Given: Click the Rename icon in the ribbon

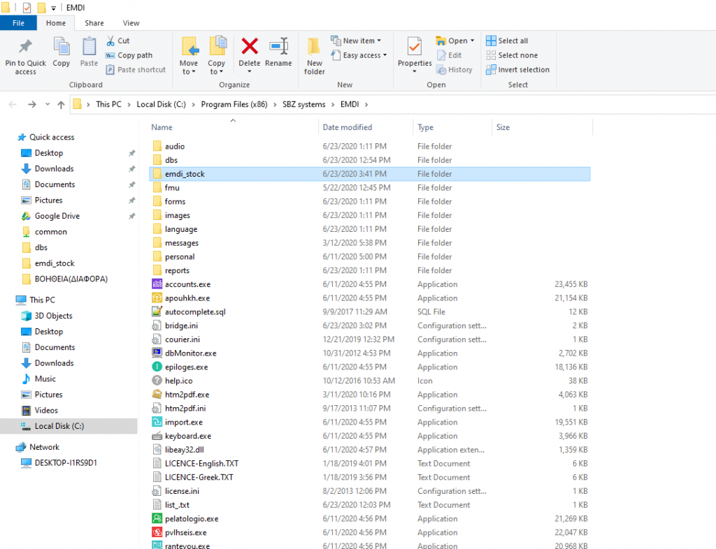Looking at the screenshot, I should [278, 47].
